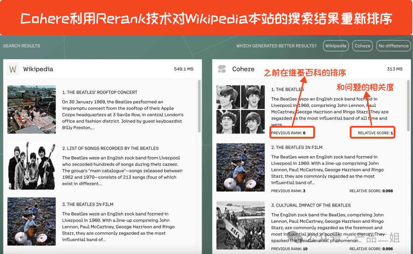Vote Cohere as better results
The image size is (413, 254).
[x=362, y=46]
